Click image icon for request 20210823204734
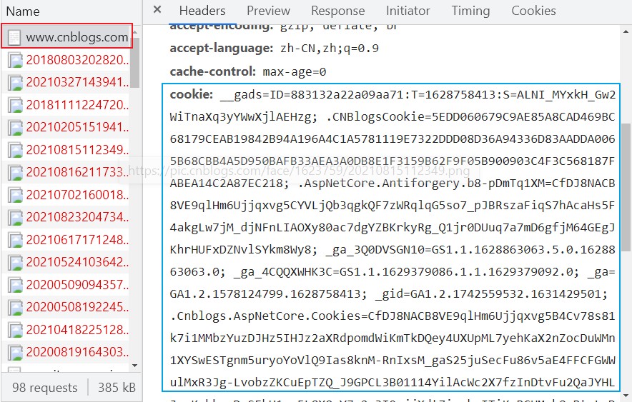632x402 pixels. click(x=15, y=218)
